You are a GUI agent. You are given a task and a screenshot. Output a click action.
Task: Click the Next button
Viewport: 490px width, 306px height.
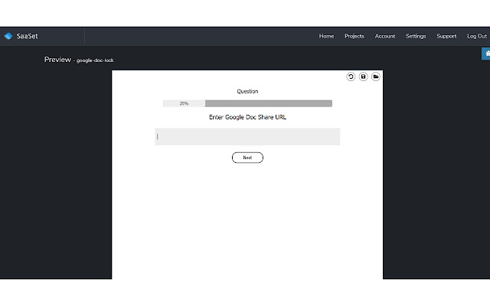tap(247, 158)
